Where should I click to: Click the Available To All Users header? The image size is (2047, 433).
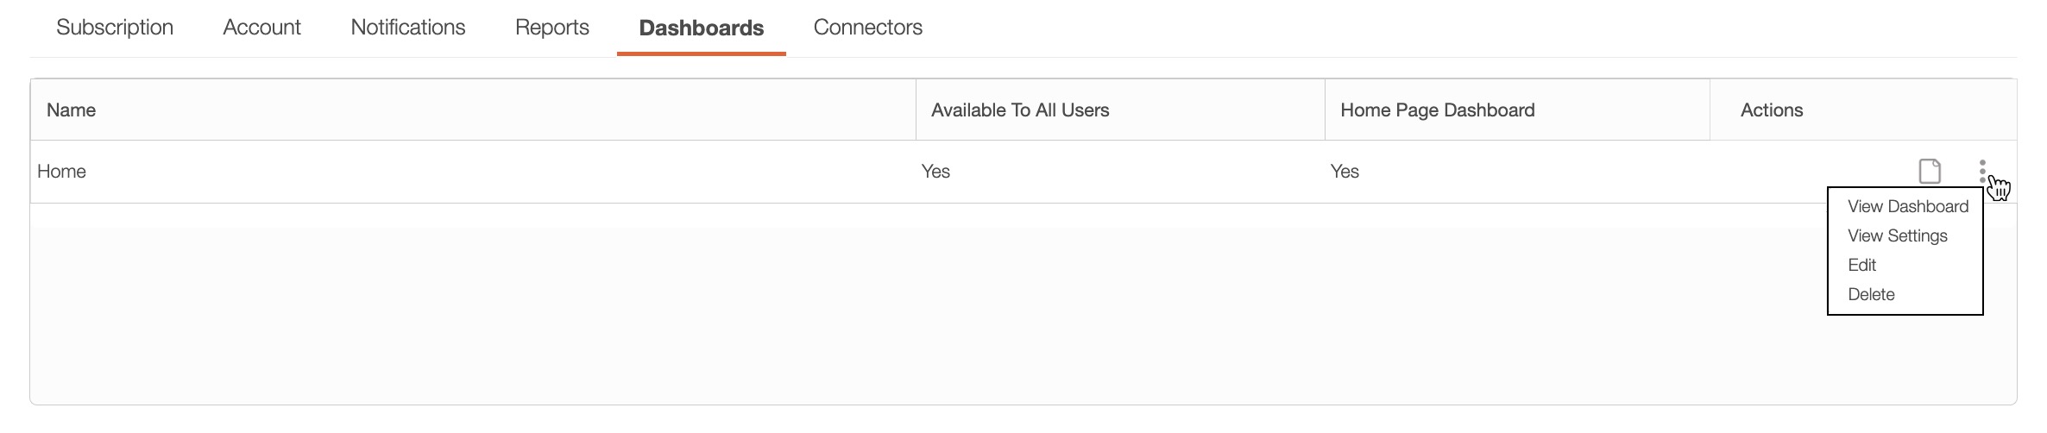click(x=1019, y=110)
